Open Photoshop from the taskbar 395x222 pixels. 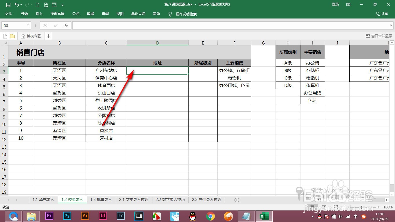pyautogui.click(x=67, y=216)
